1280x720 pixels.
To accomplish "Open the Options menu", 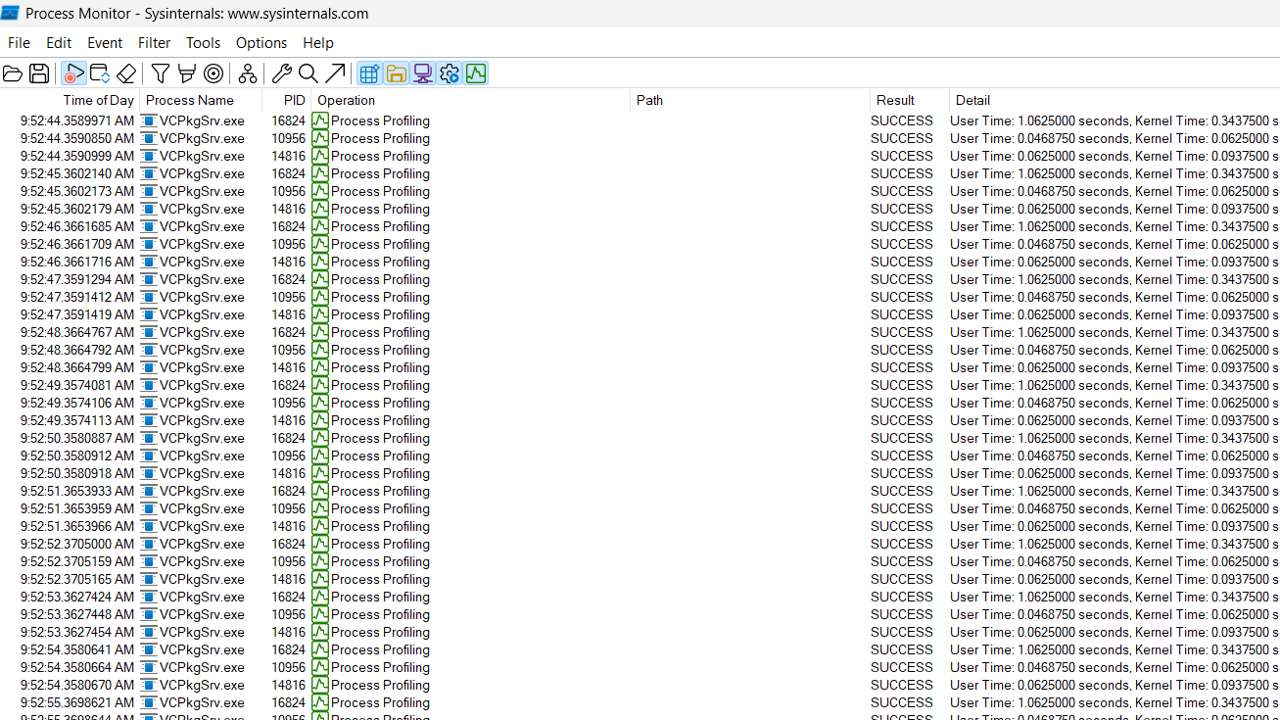I will point(261,43).
